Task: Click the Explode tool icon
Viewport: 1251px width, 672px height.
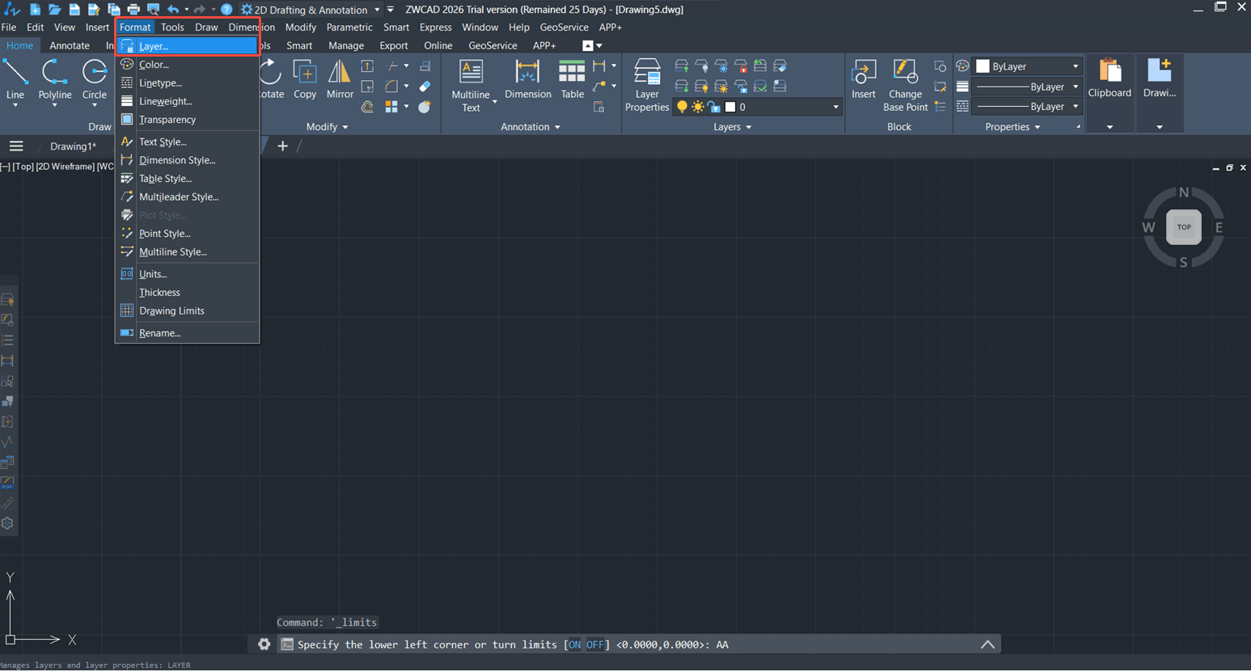Action: pos(425,107)
